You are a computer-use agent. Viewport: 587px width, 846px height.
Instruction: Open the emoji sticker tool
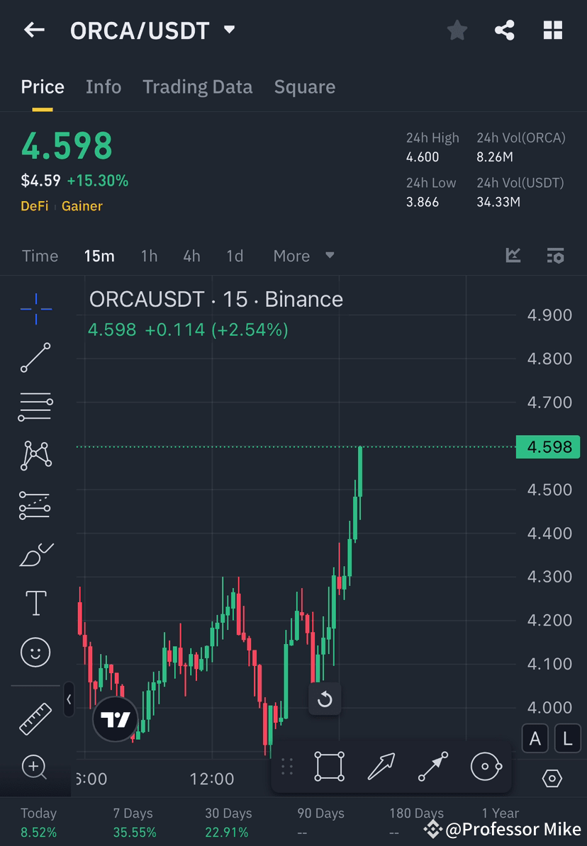35,652
